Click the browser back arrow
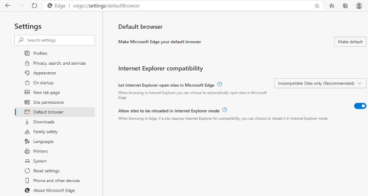368x196 pixels. tap(8, 6)
